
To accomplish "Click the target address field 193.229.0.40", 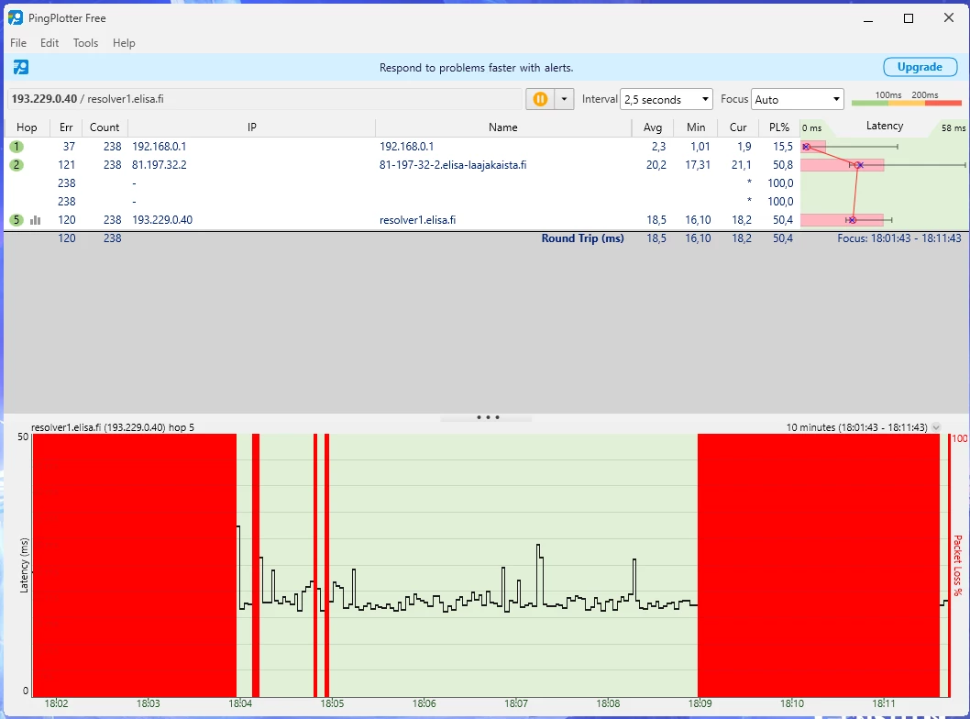I will tap(265, 99).
